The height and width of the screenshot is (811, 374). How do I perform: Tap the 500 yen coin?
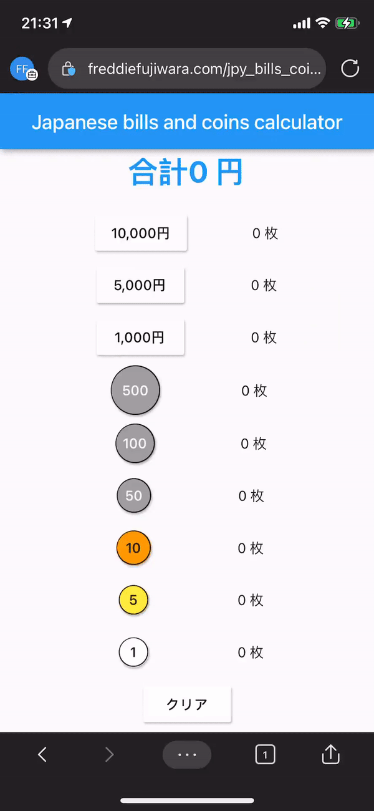click(x=135, y=390)
